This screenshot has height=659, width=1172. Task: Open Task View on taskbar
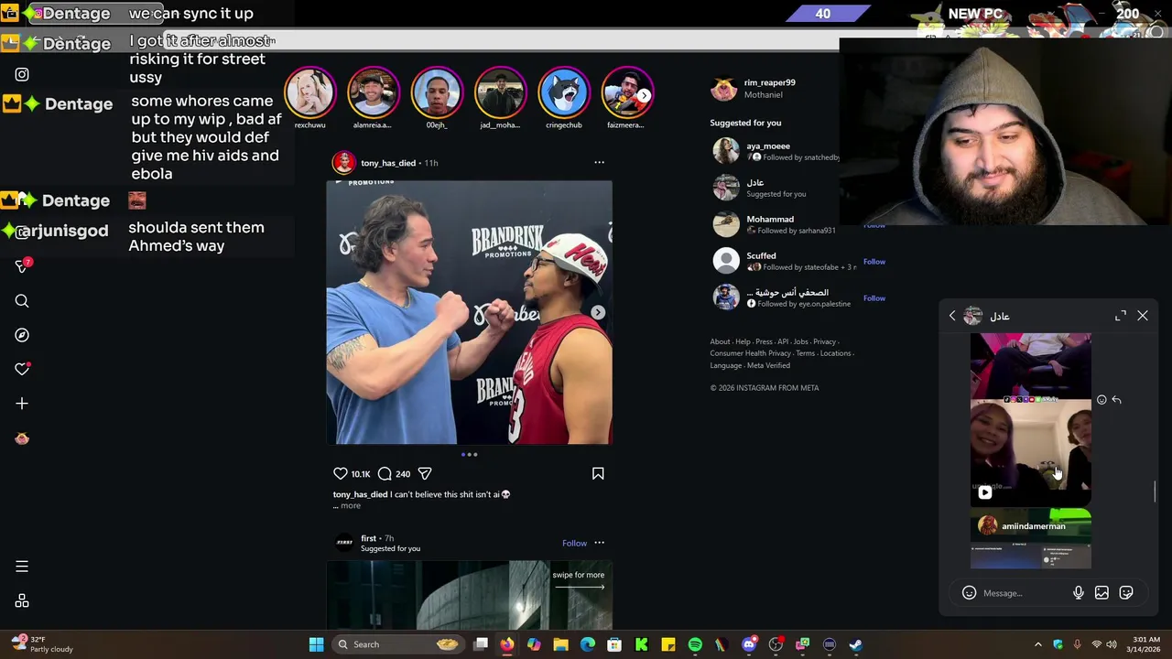pyautogui.click(x=481, y=644)
